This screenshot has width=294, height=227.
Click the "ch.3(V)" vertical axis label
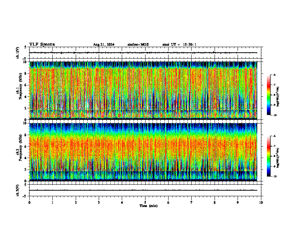tap(18, 190)
